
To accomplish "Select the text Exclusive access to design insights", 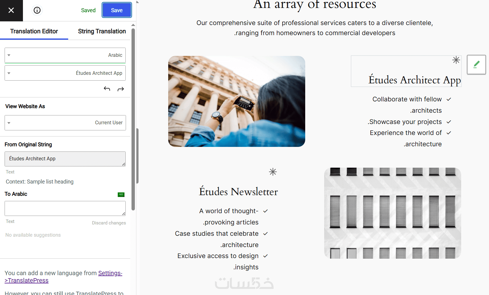I will pyautogui.click(x=218, y=261).
